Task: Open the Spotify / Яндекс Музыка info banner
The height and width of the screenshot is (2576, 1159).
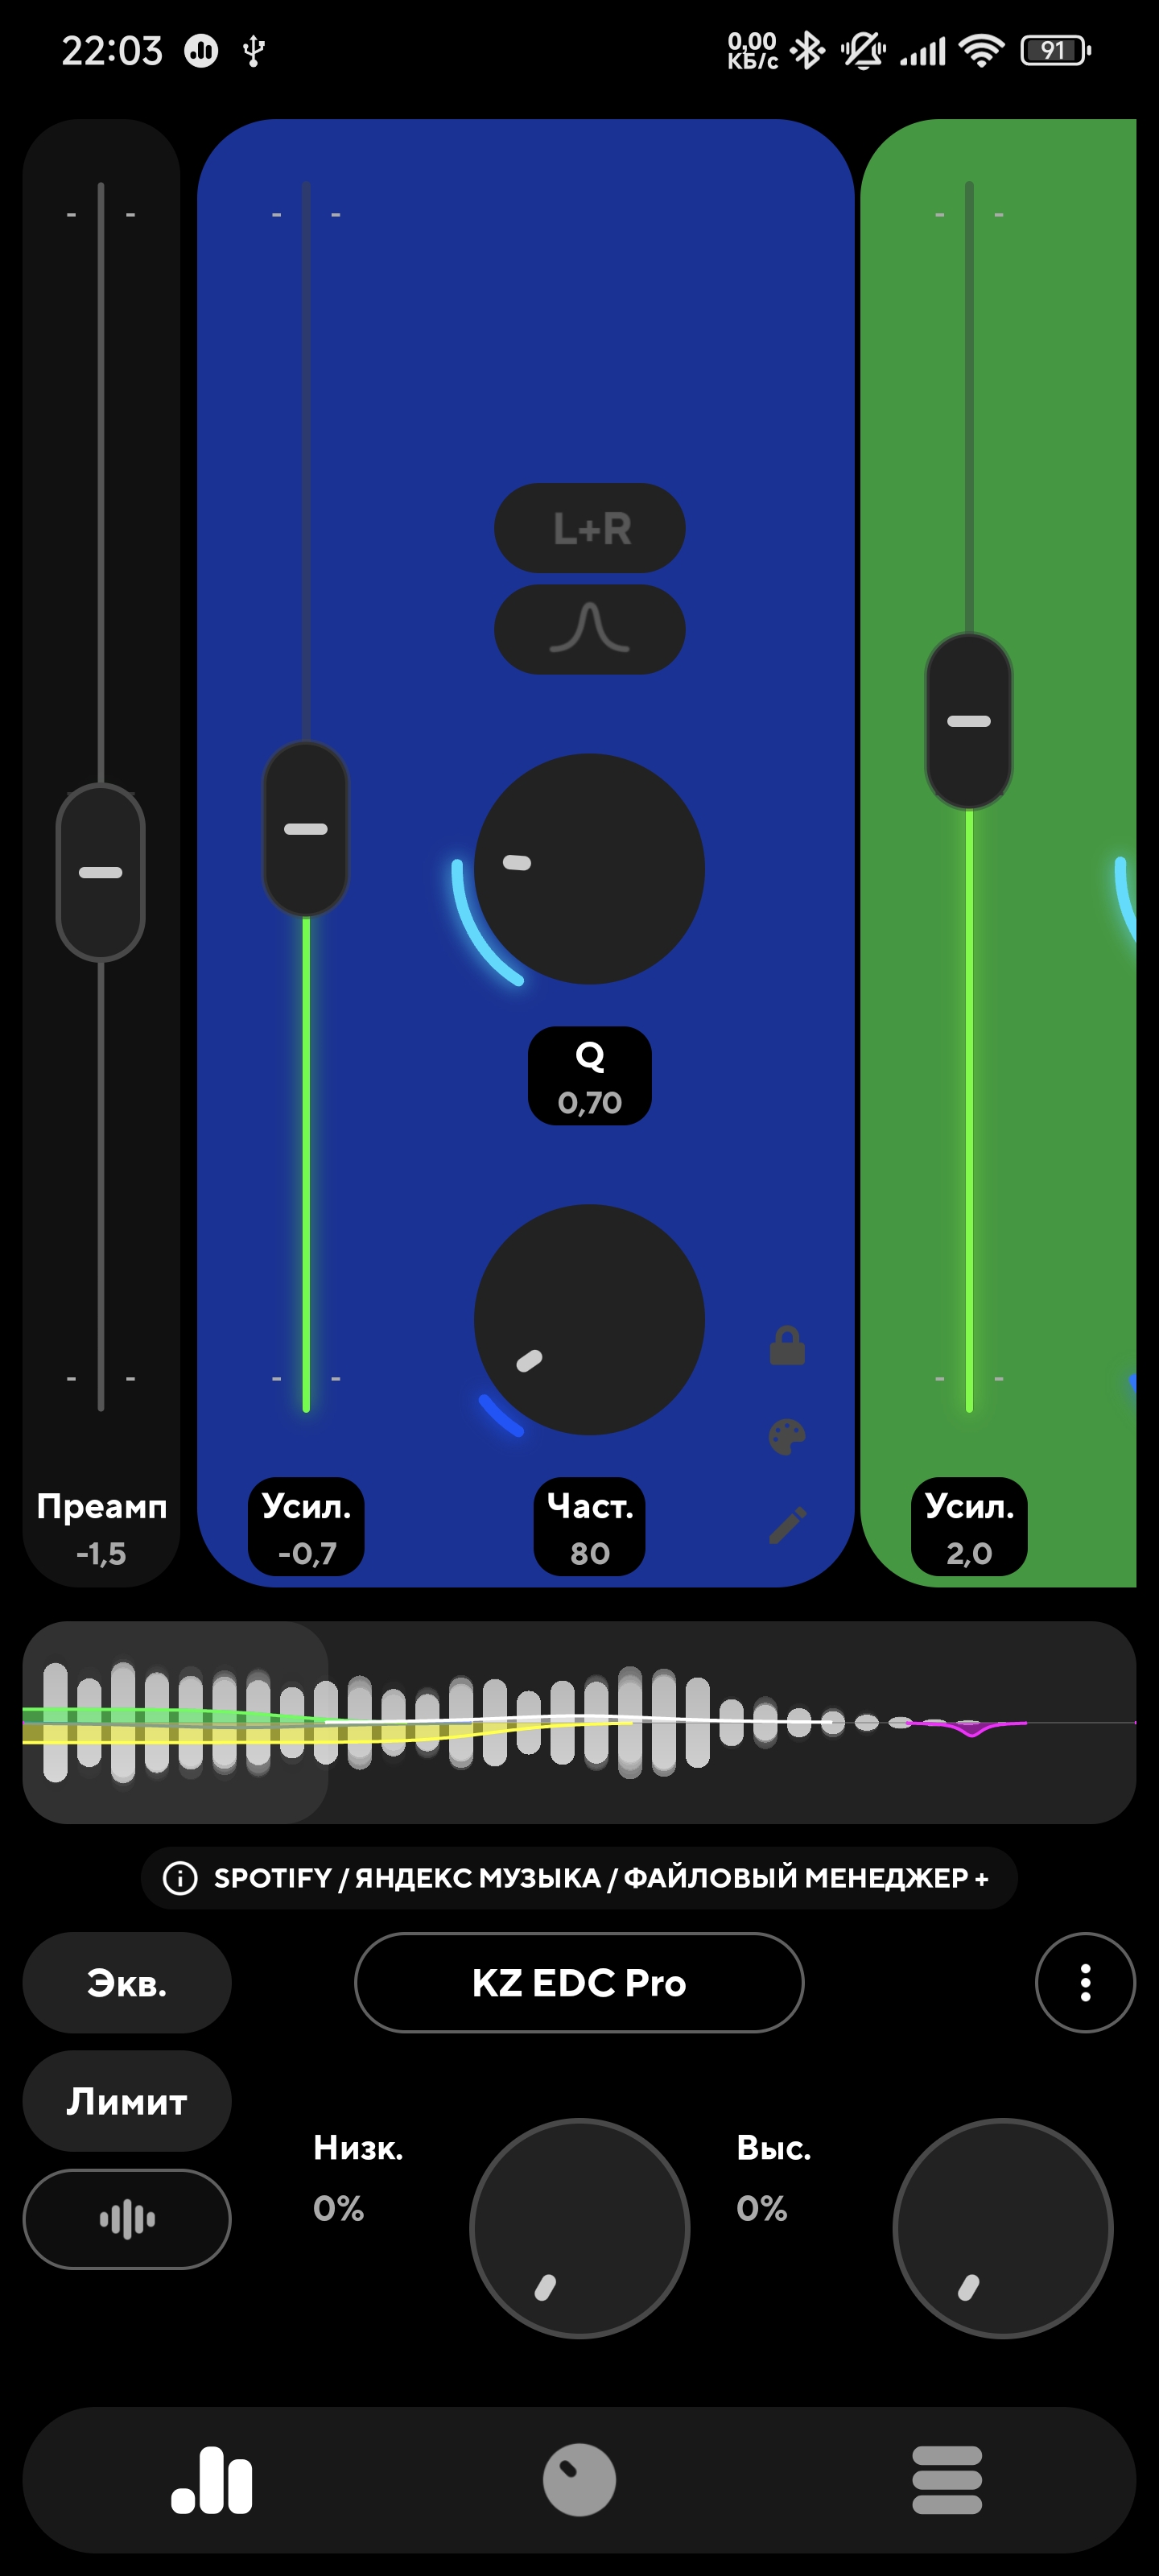Action: pyautogui.click(x=579, y=1878)
